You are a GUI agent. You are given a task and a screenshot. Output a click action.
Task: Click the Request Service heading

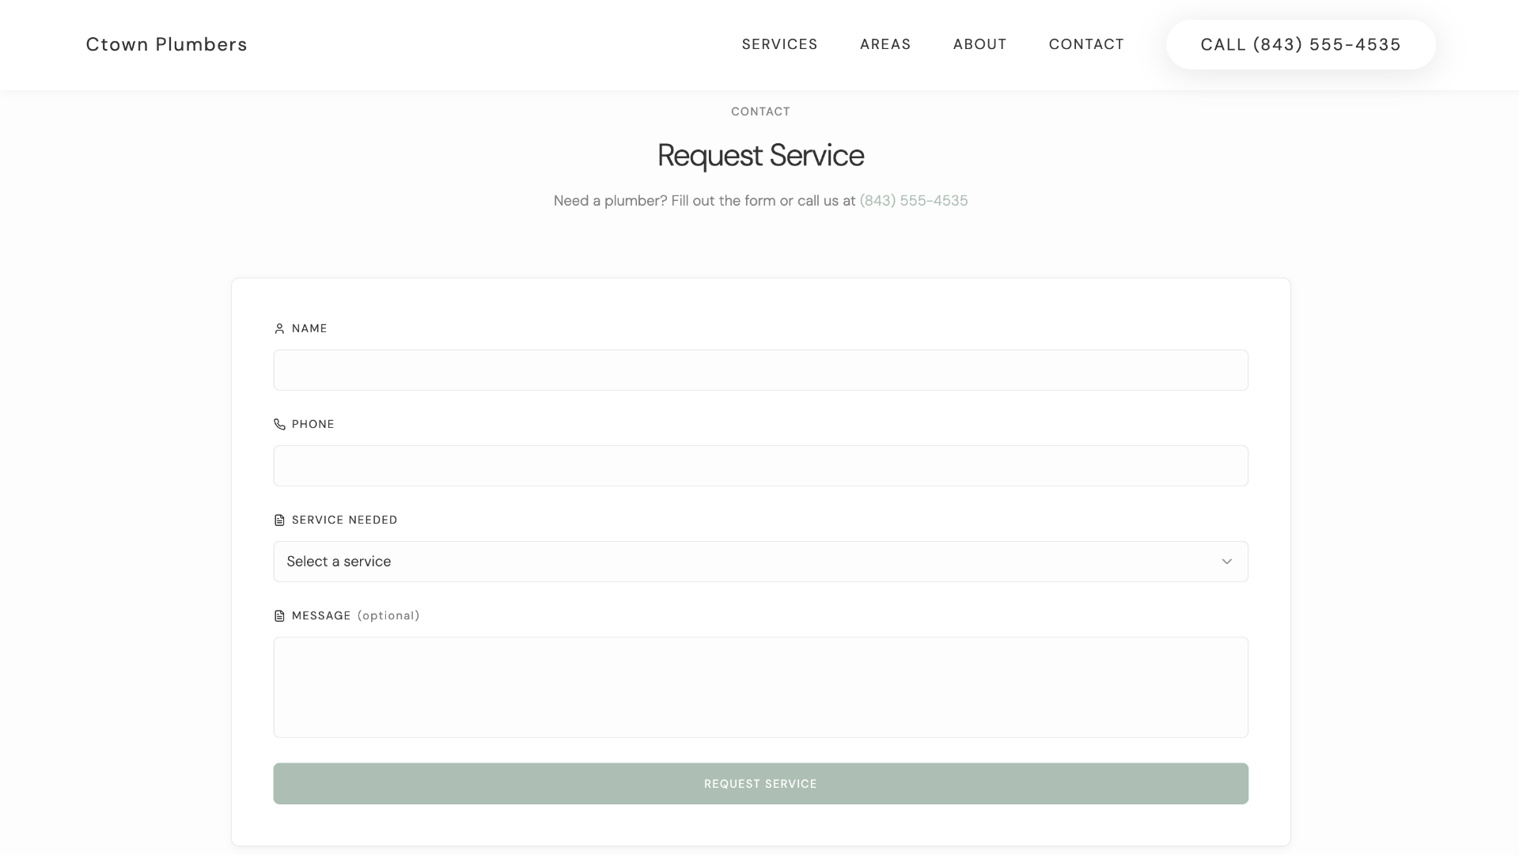pyautogui.click(x=760, y=156)
